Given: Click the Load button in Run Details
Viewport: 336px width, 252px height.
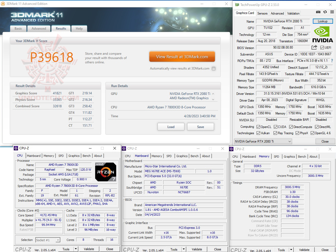Looking at the screenshot, I should click(x=171, y=127).
